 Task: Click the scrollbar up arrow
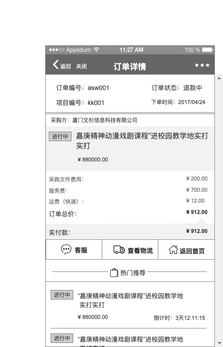(x=219, y=78)
